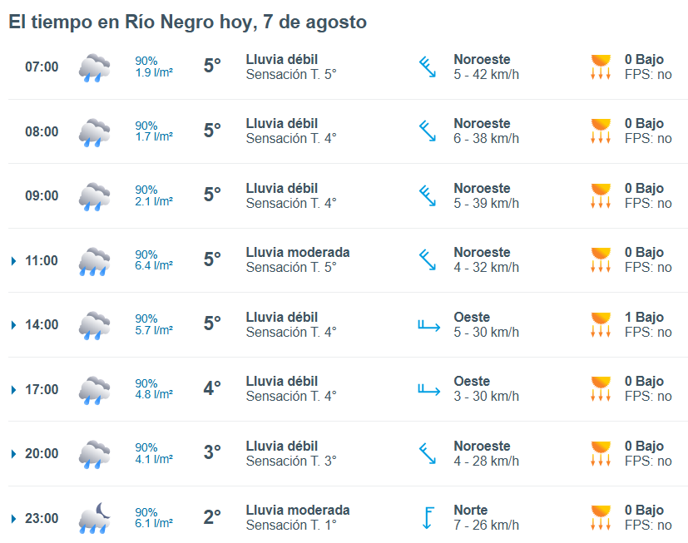Click the 1 Bajo UV index text
This screenshot has height=543, width=688.
click(644, 317)
